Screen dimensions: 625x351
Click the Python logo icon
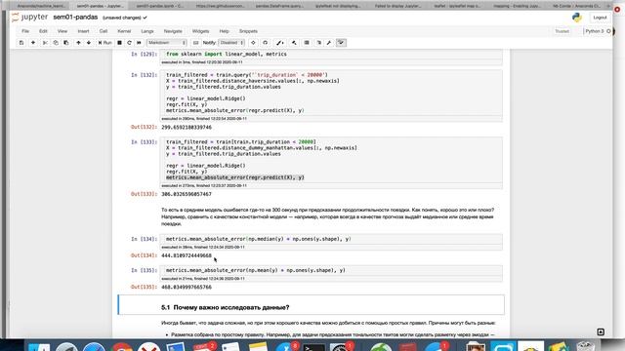(x=576, y=18)
